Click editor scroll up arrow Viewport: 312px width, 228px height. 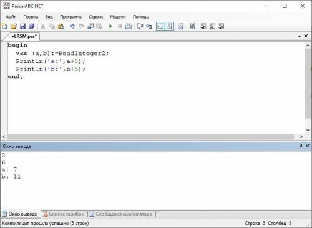click(308, 45)
